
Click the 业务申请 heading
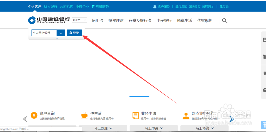(149, 113)
